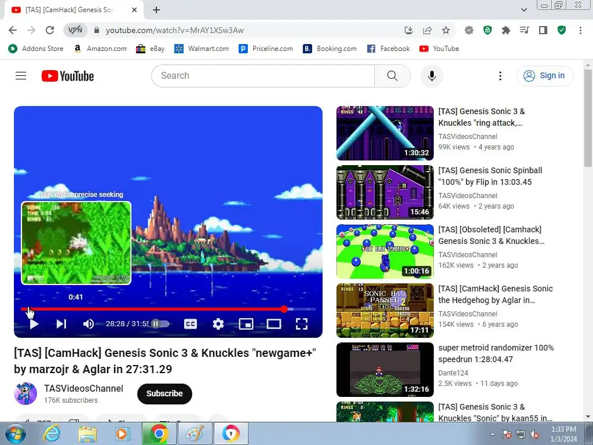
Task: Open Facebook bookmark
Action: tap(389, 49)
